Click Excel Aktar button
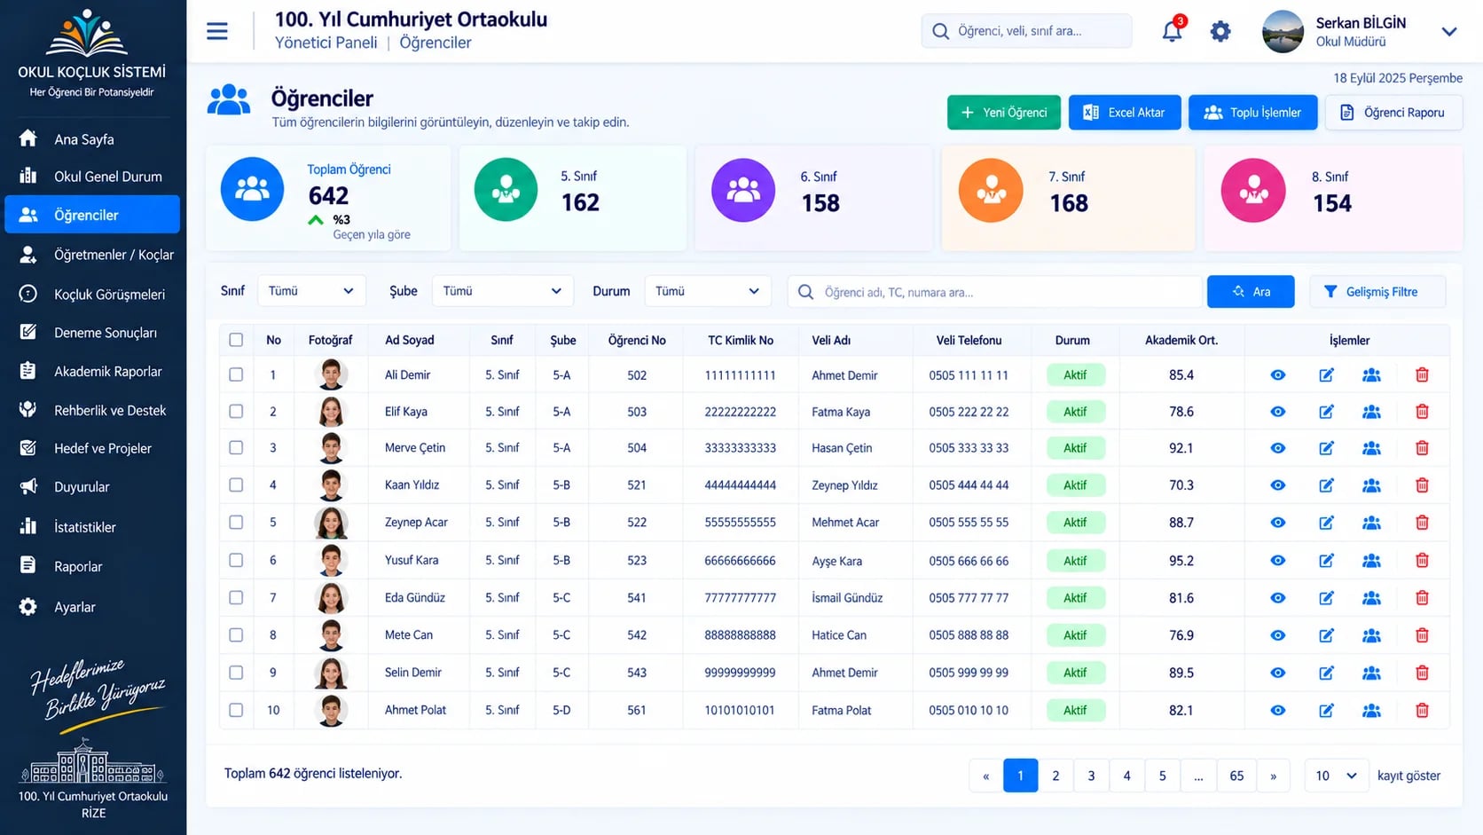 pos(1125,113)
